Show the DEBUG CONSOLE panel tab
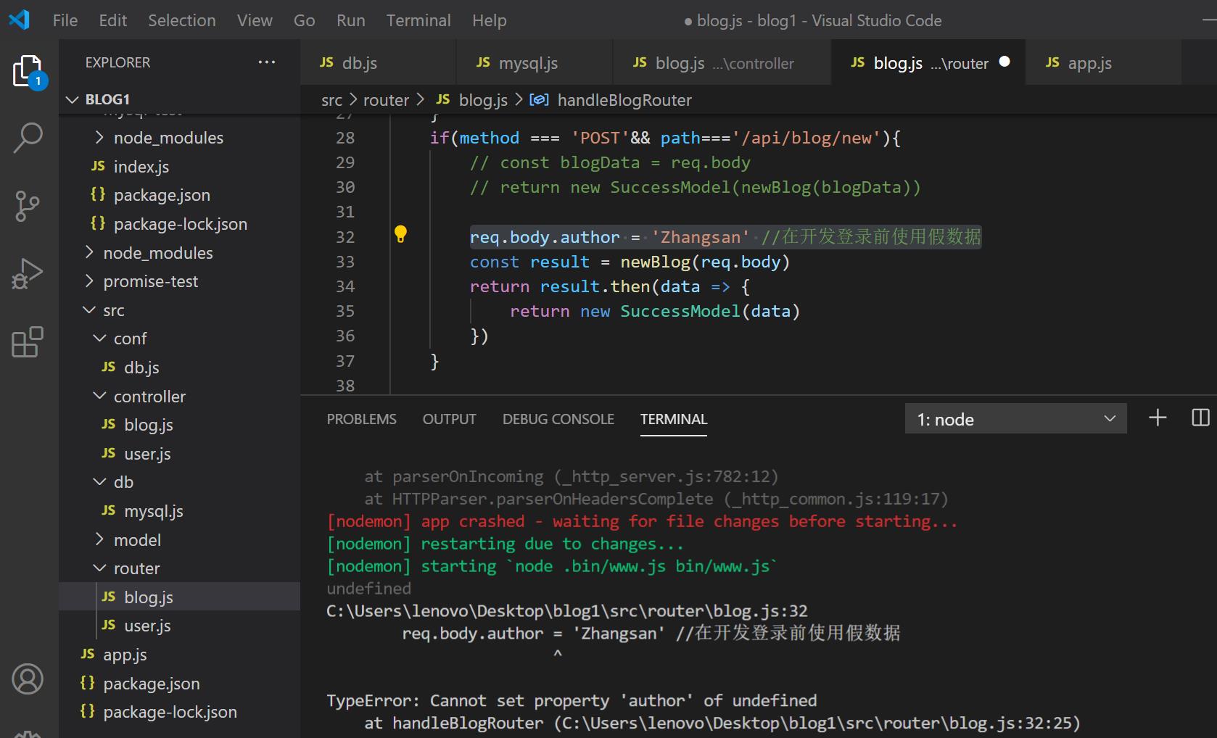This screenshot has height=738, width=1217. tap(558, 419)
